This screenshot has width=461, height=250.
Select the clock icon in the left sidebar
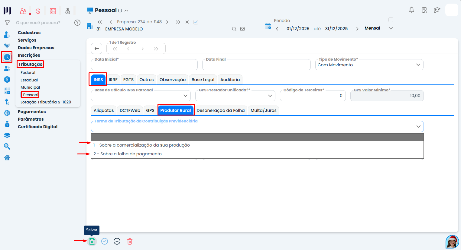tap(7, 57)
